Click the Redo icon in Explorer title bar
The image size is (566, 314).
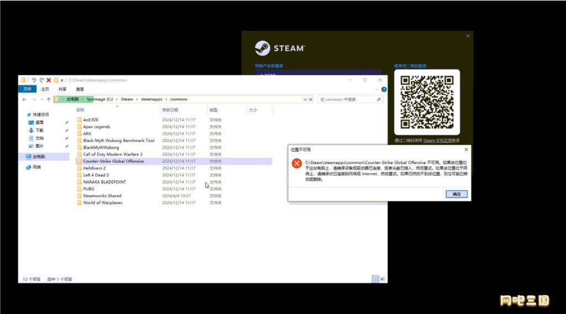click(x=41, y=80)
